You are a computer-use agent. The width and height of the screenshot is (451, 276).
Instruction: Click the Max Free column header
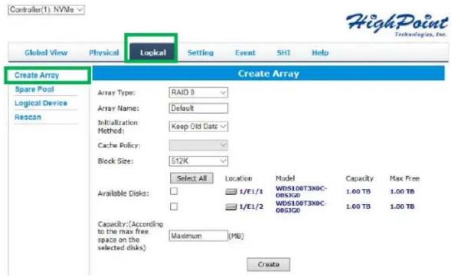pyautogui.click(x=404, y=179)
